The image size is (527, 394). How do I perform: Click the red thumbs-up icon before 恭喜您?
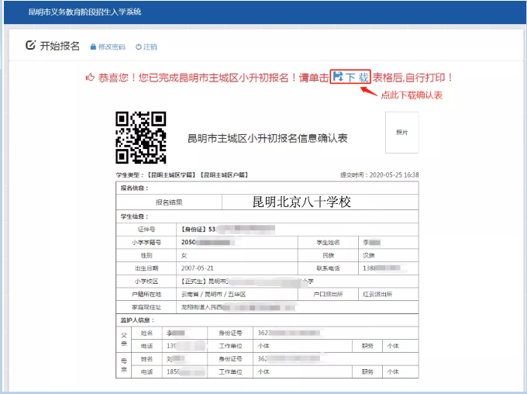click(90, 78)
